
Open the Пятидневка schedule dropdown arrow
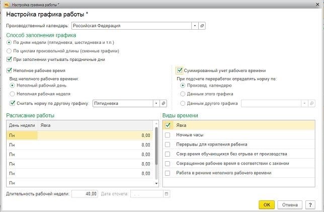155,103
